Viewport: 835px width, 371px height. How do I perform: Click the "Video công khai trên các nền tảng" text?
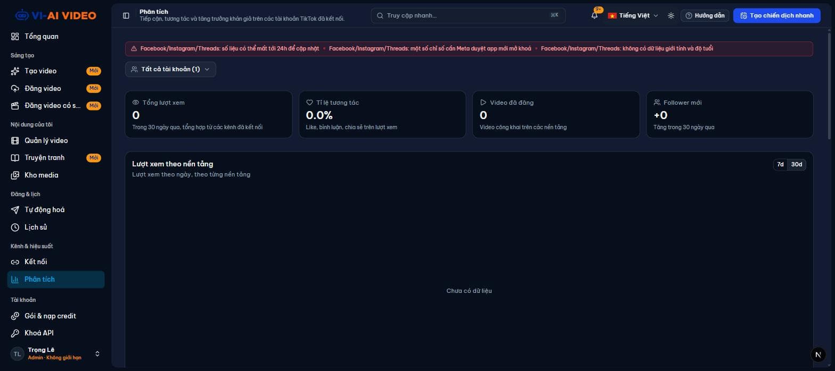[523, 127]
